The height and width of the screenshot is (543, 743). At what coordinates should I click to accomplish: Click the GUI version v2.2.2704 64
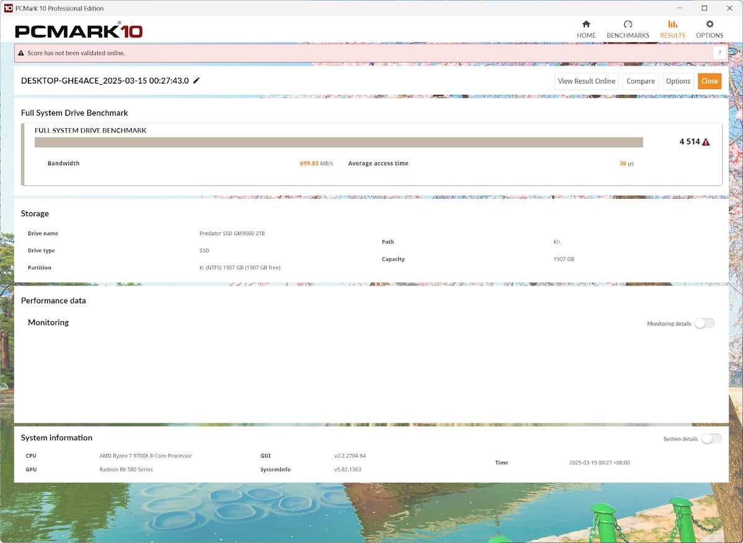[x=350, y=456]
